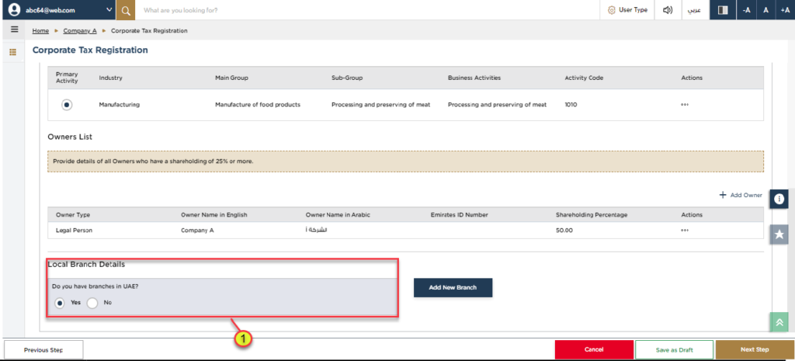795x361 pixels.
Task: Click the Add Owner link
Action: (x=741, y=195)
